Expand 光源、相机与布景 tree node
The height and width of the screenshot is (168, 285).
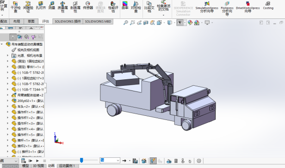(7, 56)
